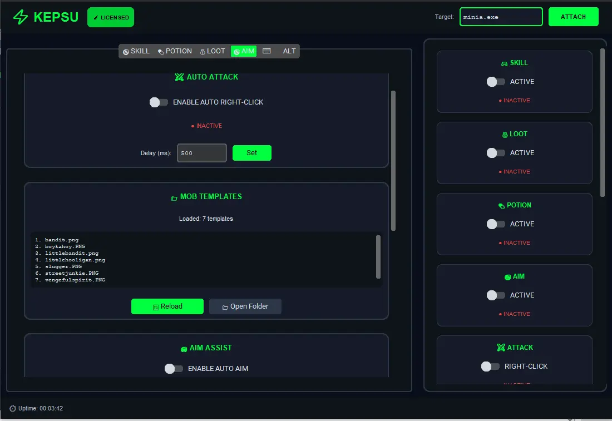
Task: Click the Uptime 00:03:42 status text
Action: (x=41, y=408)
